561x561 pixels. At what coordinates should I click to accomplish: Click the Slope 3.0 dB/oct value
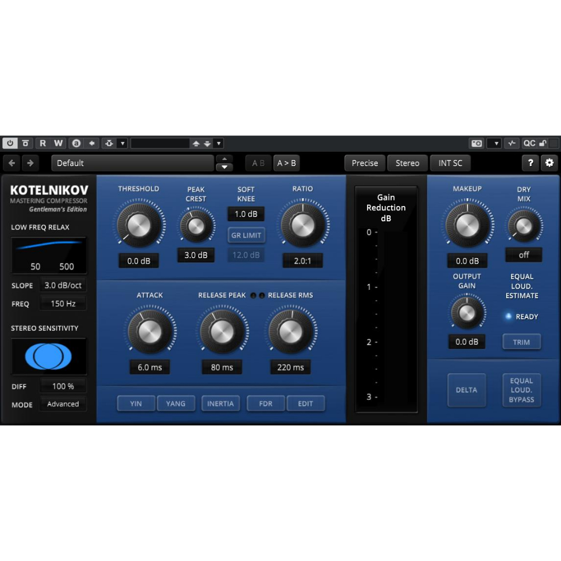63,285
